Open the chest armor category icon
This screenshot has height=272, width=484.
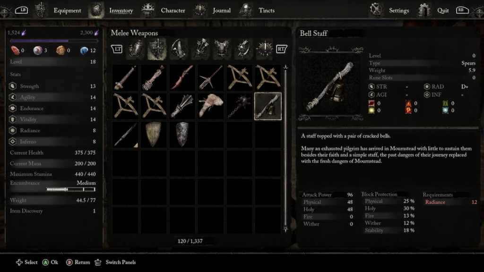tap(222, 49)
